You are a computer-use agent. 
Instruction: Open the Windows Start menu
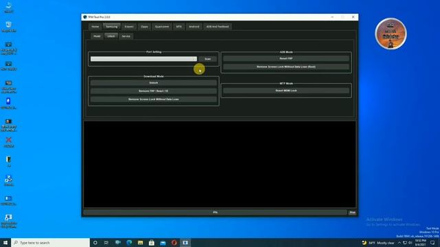(5, 242)
